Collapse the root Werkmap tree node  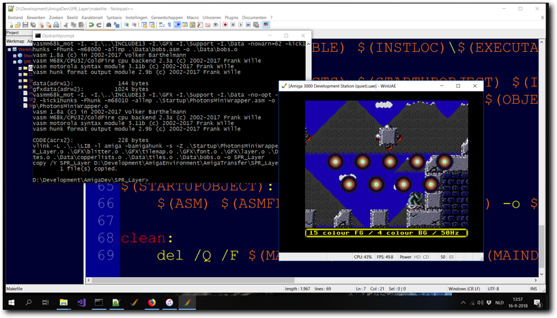coord(10,50)
